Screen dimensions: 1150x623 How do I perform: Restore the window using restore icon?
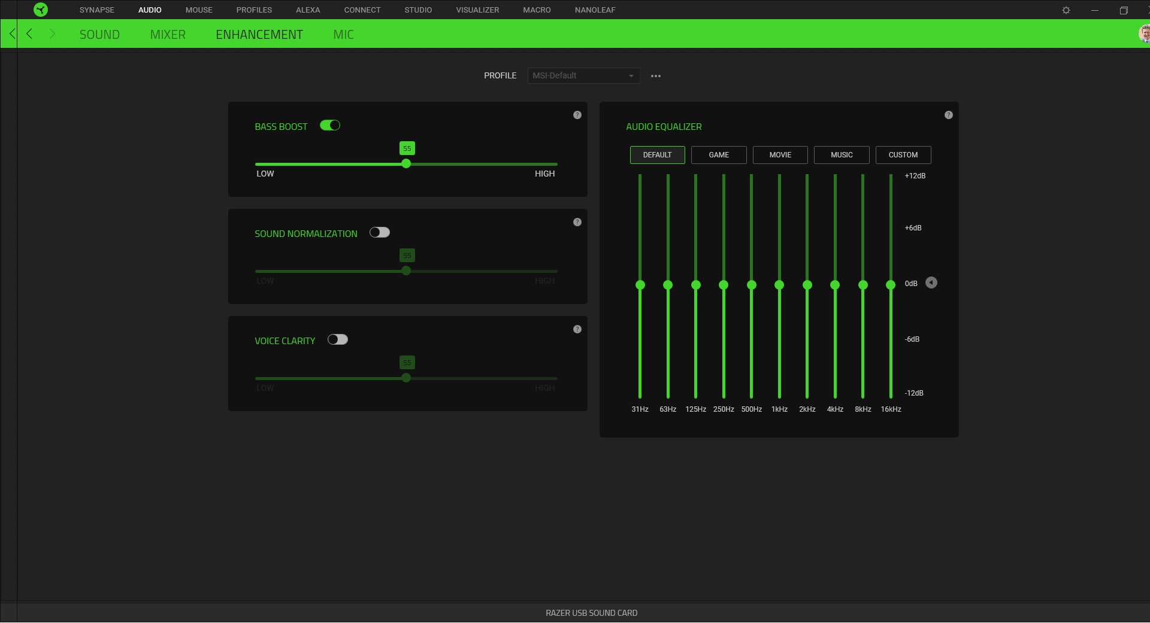tap(1124, 10)
